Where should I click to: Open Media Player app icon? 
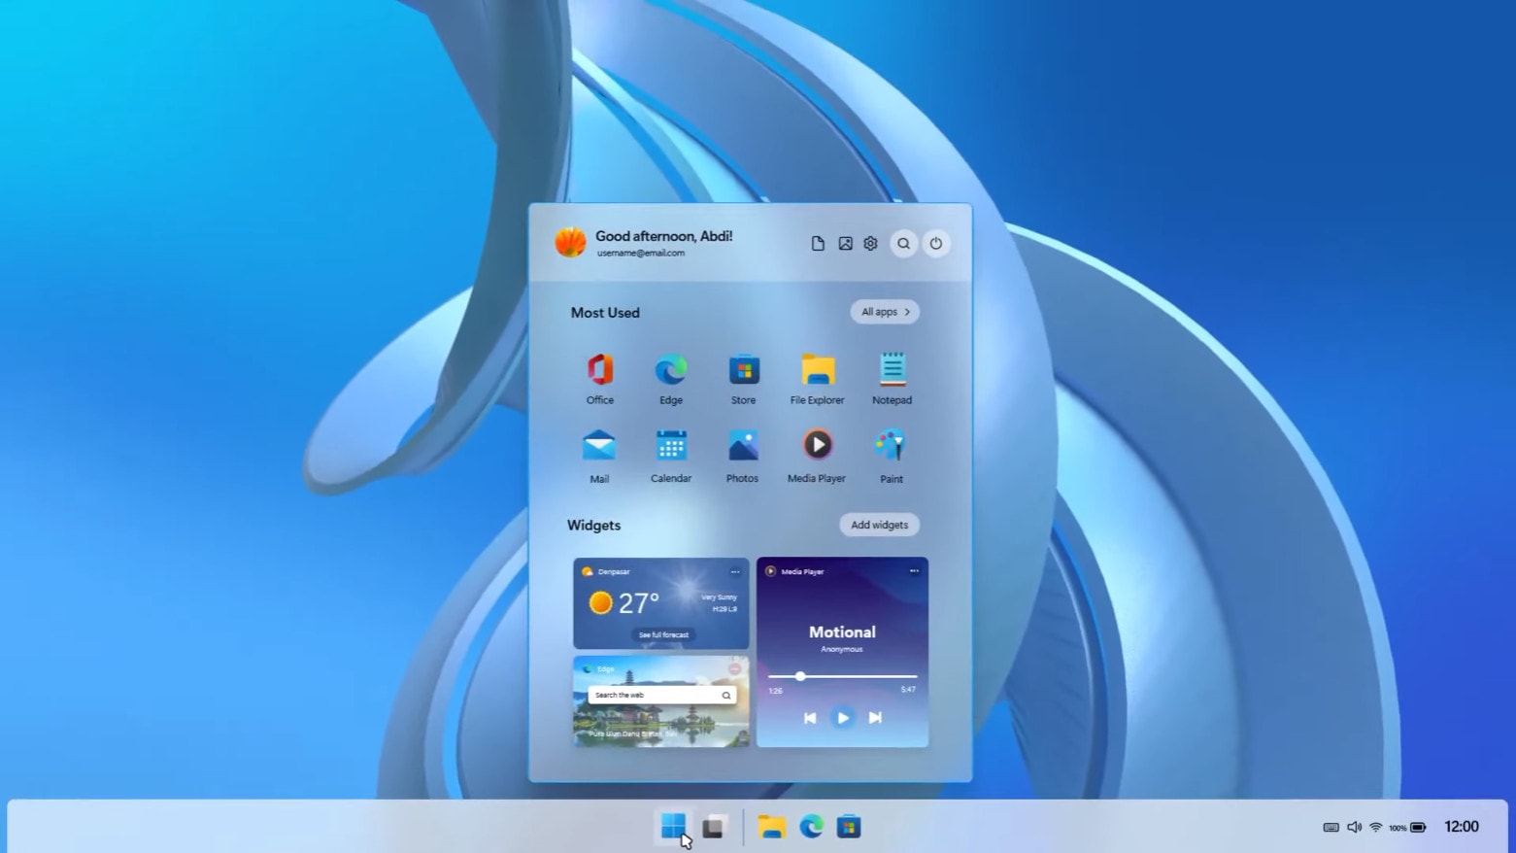817,446
